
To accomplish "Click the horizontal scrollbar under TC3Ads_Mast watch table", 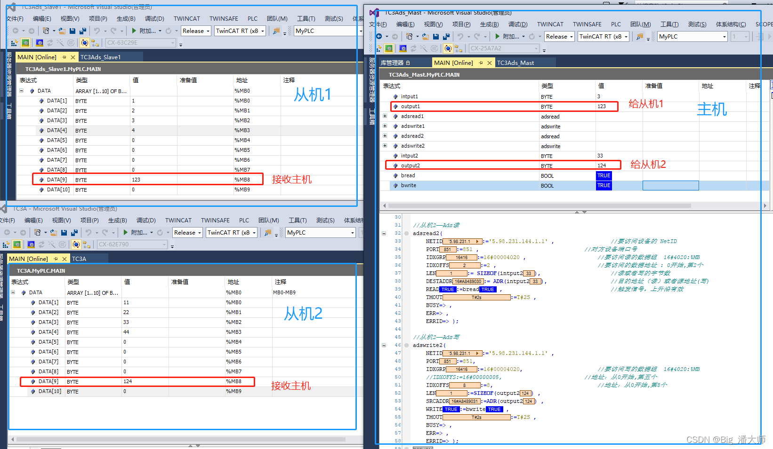I will tap(539, 206).
